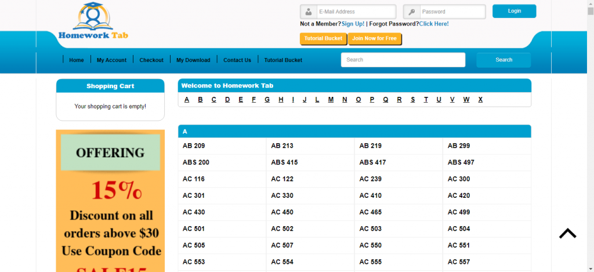Open the AC 504 course
The height and width of the screenshot is (272, 594).
point(459,229)
